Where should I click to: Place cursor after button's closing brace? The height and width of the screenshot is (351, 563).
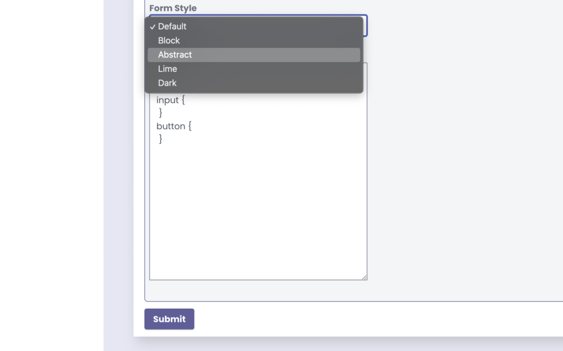[x=164, y=139]
